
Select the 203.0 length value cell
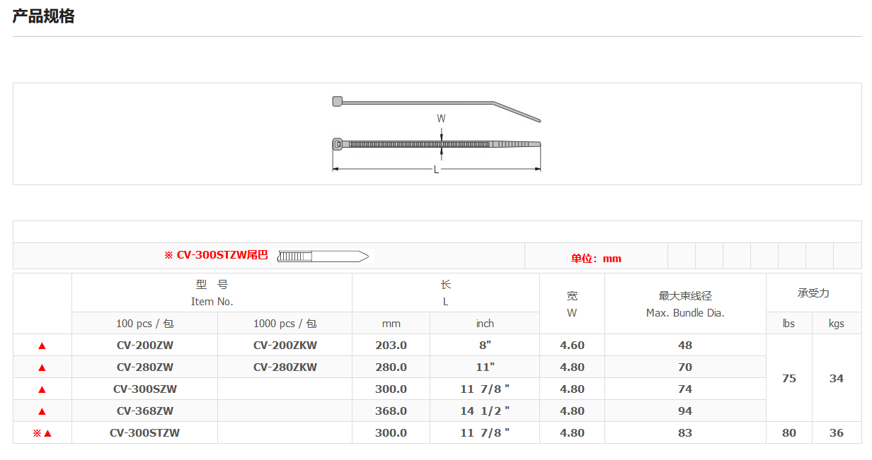pyautogui.click(x=391, y=346)
